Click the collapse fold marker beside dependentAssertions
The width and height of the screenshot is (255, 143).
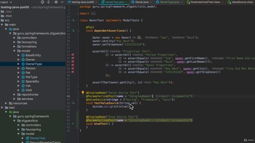(78, 31)
